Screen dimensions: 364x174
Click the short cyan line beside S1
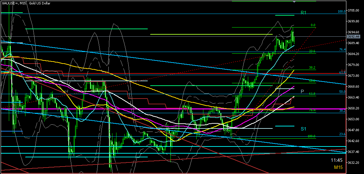284,126
